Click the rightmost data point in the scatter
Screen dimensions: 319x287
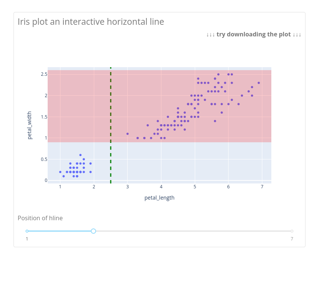pyautogui.click(x=259, y=83)
